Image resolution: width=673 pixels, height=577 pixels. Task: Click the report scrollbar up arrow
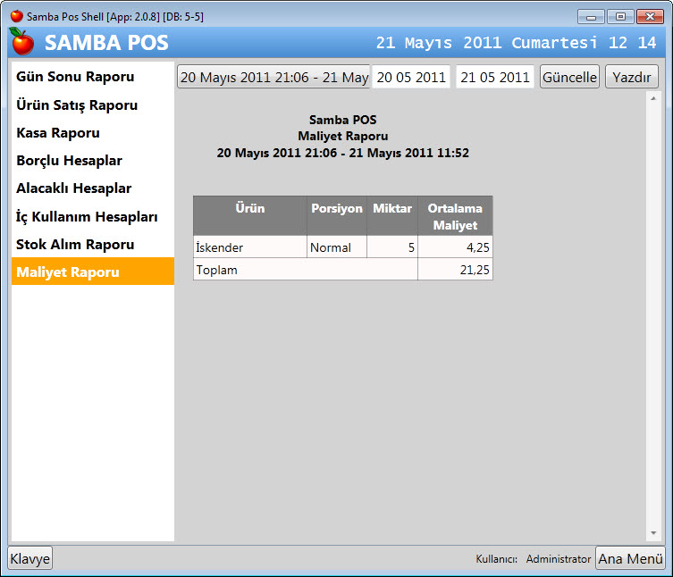point(653,97)
